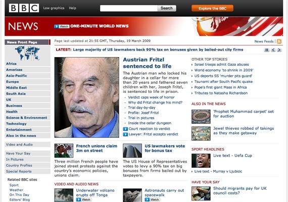Pause the latest news ticker
Viewport: 288px width, 202px height.
pos(266,50)
